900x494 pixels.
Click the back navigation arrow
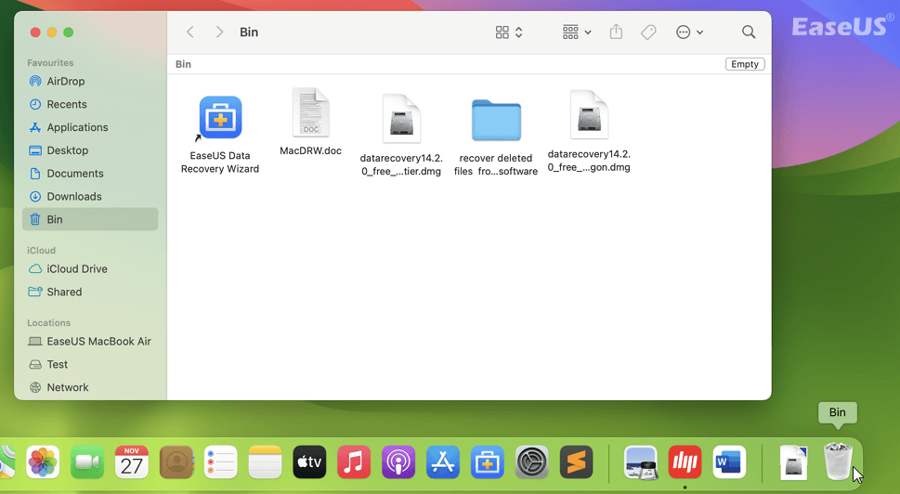click(190, 32)
